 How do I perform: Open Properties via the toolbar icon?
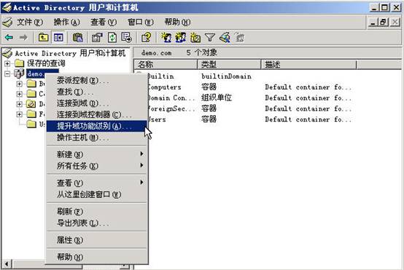tap(97, 38)
